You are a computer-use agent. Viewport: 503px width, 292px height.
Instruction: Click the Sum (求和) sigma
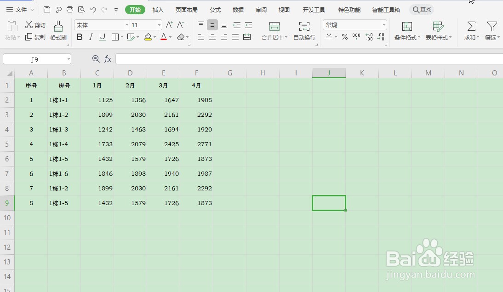point(471,31)
